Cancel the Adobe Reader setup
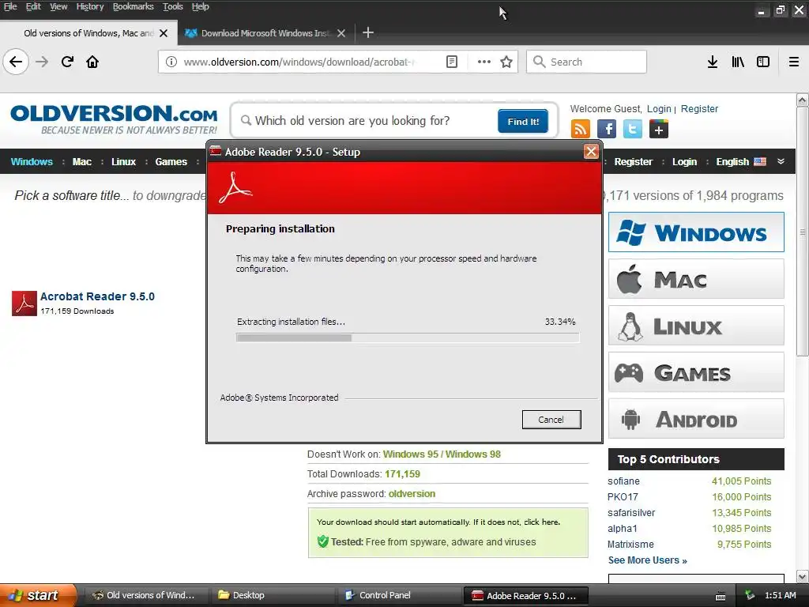This screenshot has width=809, height=607. click(551, 420)
